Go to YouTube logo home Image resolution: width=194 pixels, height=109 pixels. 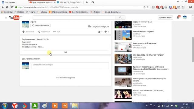click(14, 18)
